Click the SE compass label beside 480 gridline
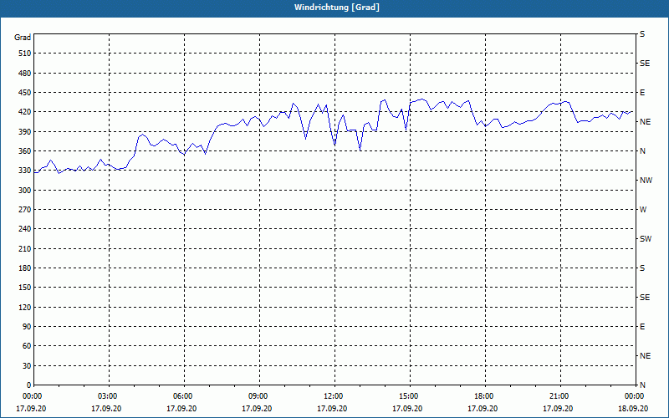This screenshot has width=669, height=418. (645, 64)
